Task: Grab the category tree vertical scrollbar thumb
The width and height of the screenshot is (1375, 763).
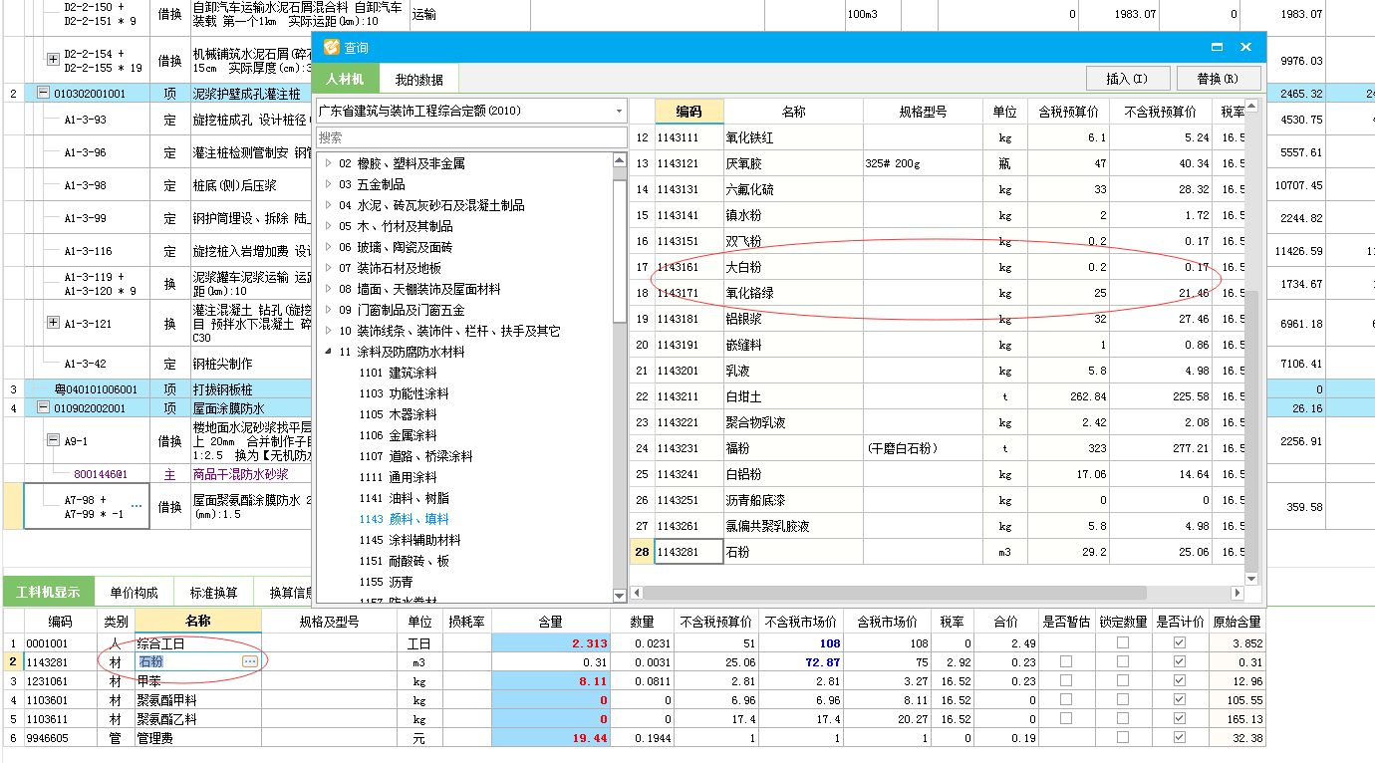Action: [x=619, y=251]
